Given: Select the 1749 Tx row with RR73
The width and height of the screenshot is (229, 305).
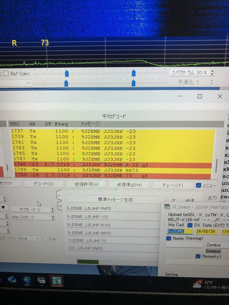Looking at the screenshot, I should click(x=112, y=170).
